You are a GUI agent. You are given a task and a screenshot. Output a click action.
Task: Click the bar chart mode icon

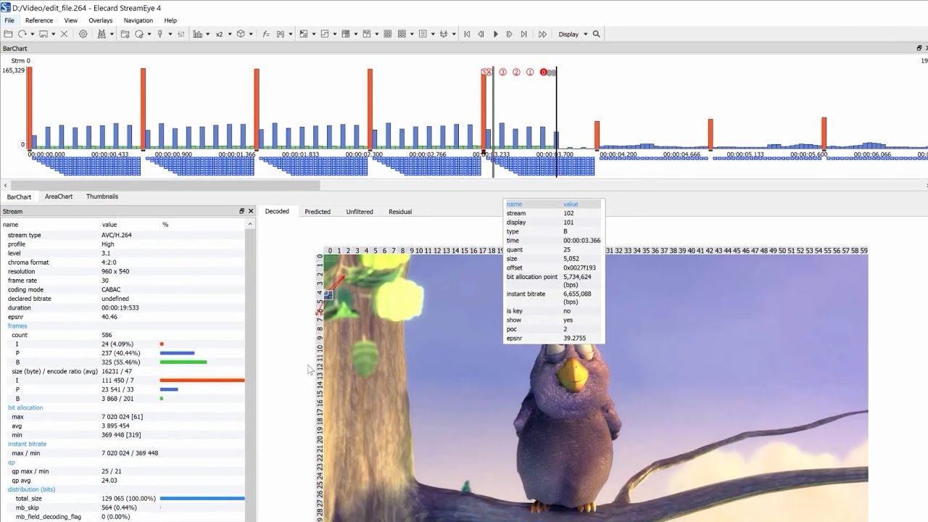(x=198, y=34)
